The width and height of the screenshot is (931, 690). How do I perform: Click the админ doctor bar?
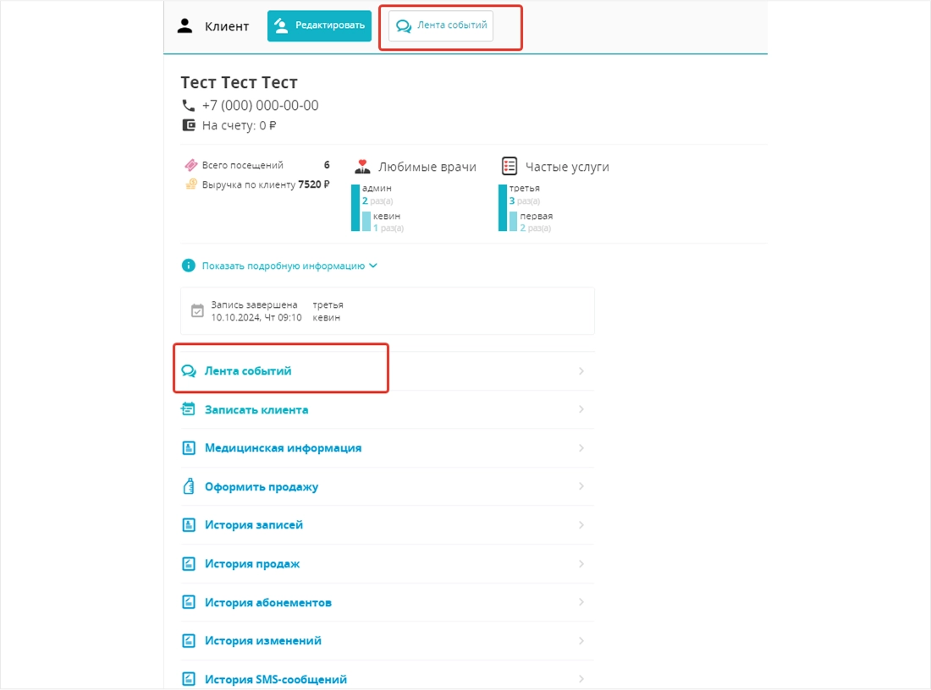coord(355,208)
